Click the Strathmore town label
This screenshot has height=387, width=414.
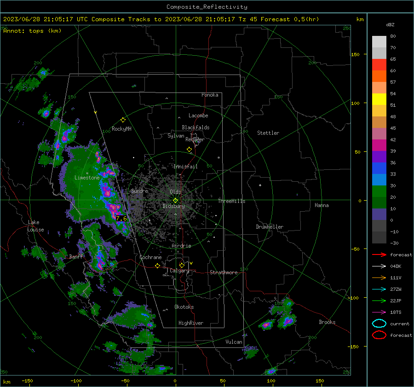224,272
